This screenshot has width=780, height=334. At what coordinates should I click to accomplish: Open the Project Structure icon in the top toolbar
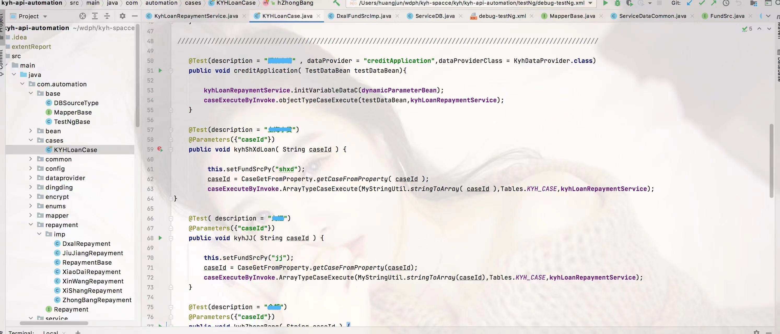click(754, 3)
